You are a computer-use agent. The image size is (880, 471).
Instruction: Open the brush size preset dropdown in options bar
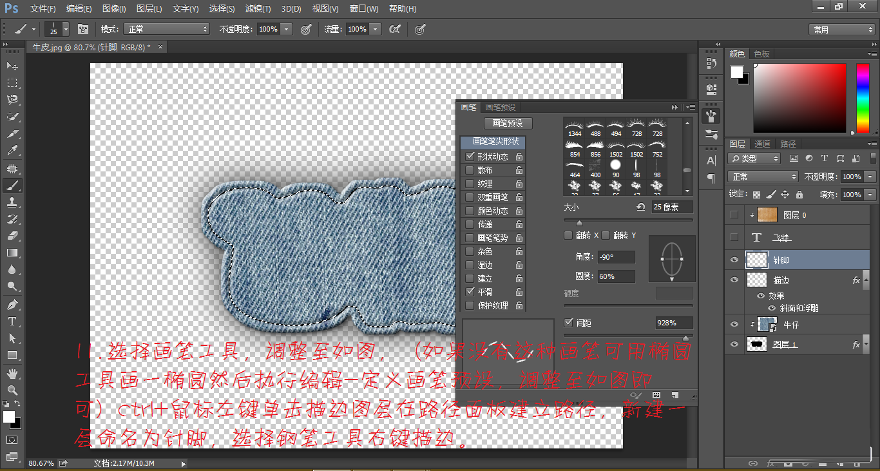click(x=65, y=29)
